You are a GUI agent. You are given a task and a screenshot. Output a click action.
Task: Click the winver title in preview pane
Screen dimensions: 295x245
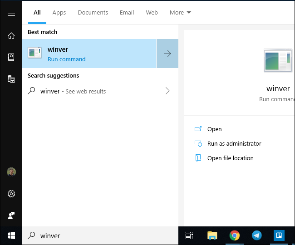278,88
